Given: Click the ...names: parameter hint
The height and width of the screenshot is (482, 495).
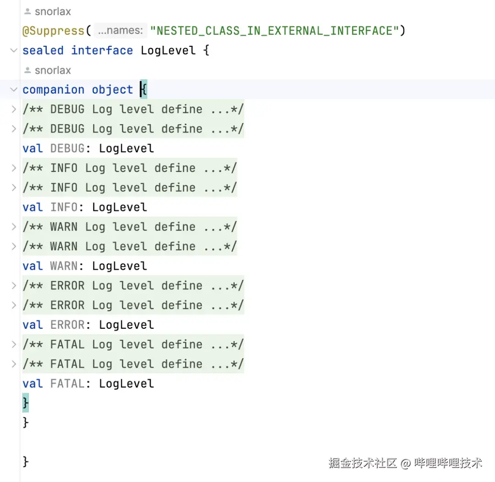Looking at the screenshot, I should (120, 31).
